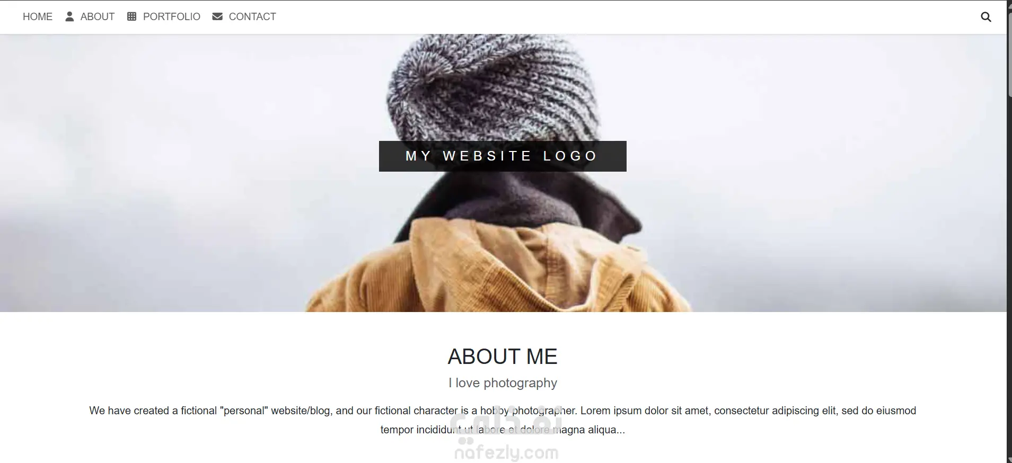Go to the HOME navigation link
Viewport: 1012px width, 463px height.
[x=38, y=17]
